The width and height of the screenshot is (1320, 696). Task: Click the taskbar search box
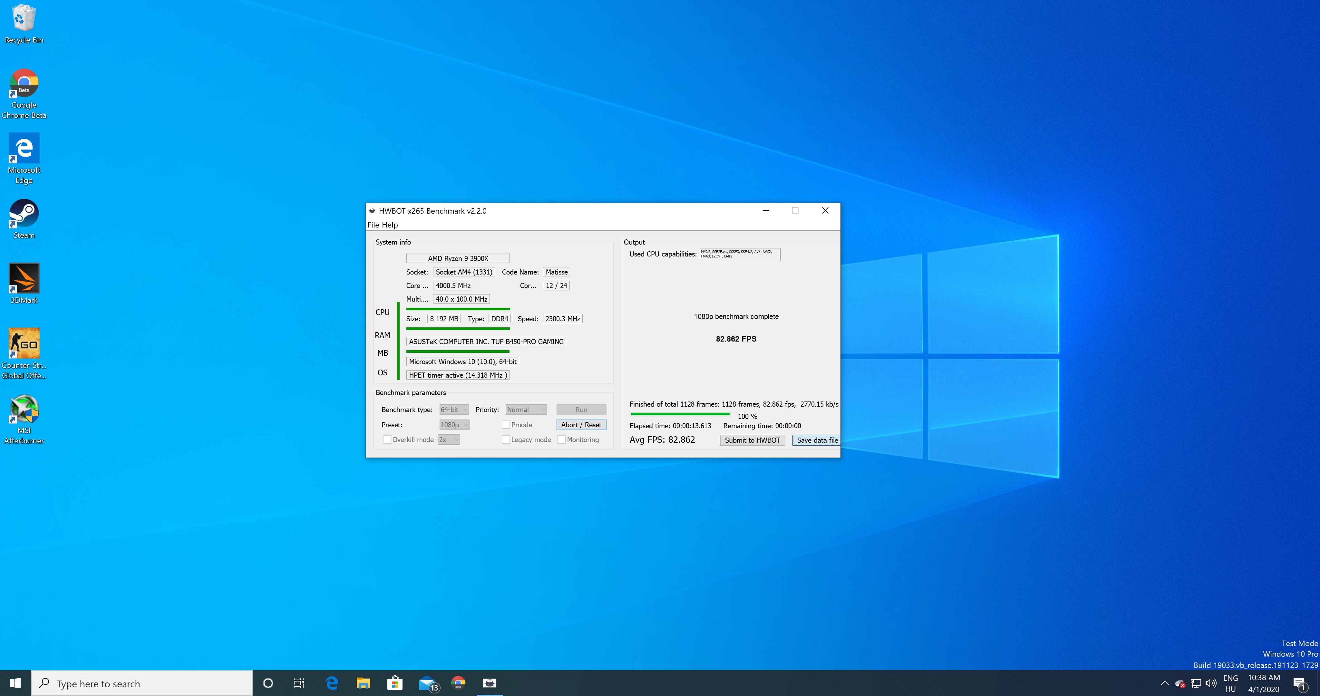coord(142,683)
